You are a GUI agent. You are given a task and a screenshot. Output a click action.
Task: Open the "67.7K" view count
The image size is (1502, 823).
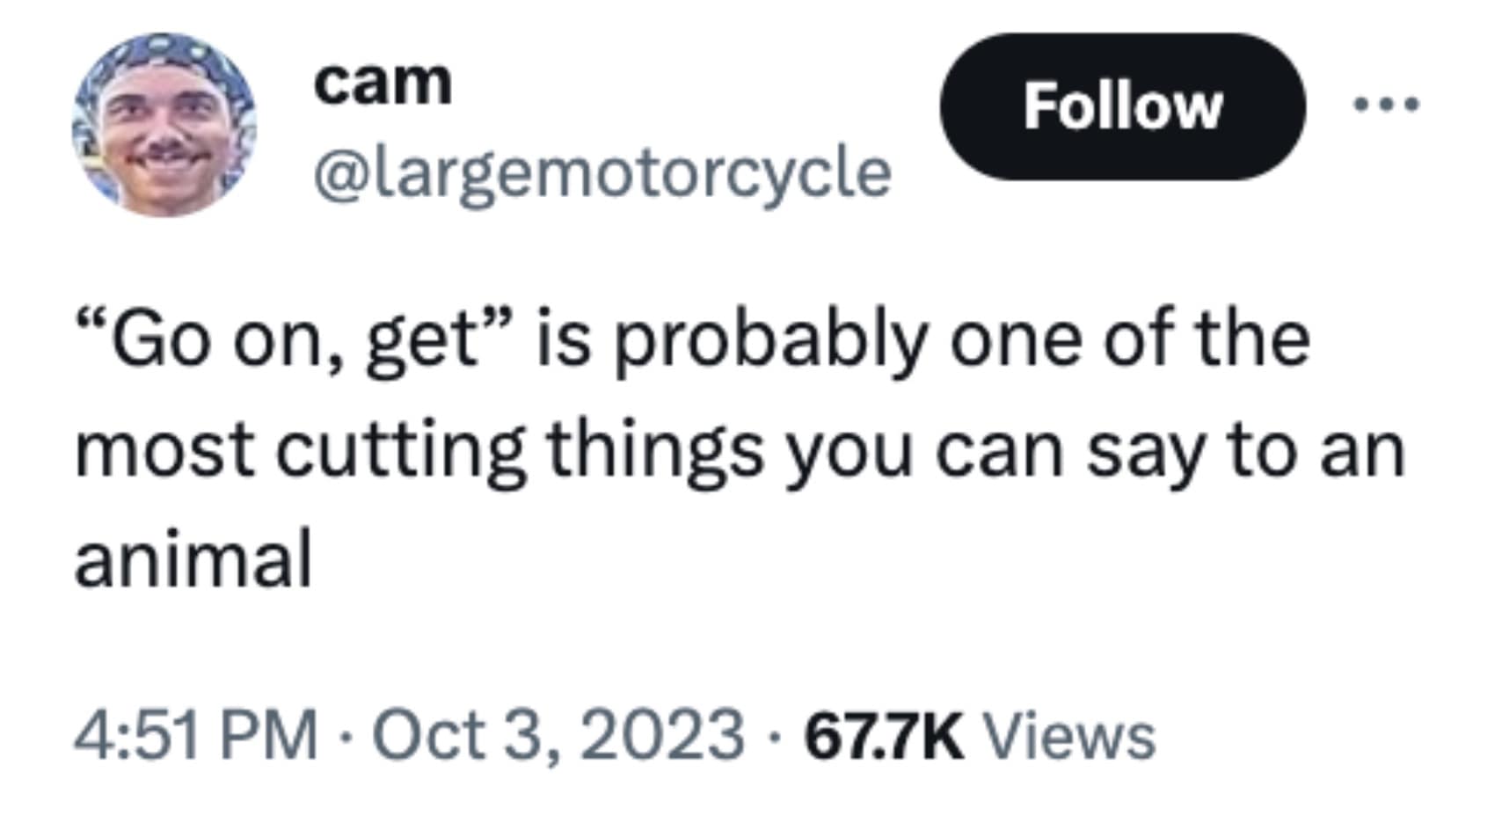(884, 735)
